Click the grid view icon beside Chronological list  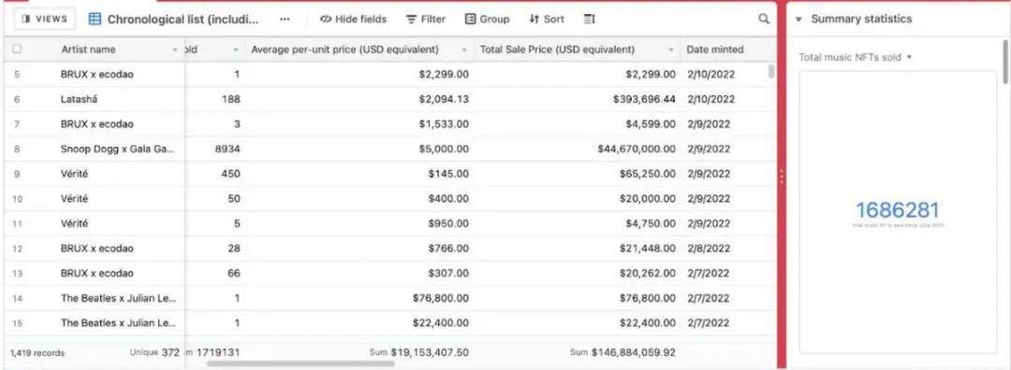tap(95, 20)
